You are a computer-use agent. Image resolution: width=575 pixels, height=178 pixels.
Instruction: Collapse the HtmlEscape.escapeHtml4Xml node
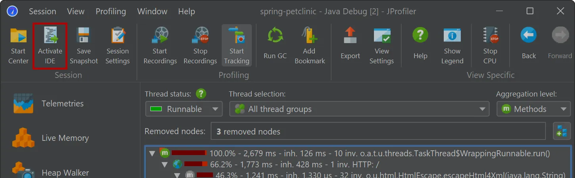click(178, 175)
